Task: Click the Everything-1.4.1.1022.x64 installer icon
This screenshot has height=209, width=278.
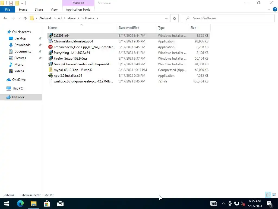Action: coord(50,53)
